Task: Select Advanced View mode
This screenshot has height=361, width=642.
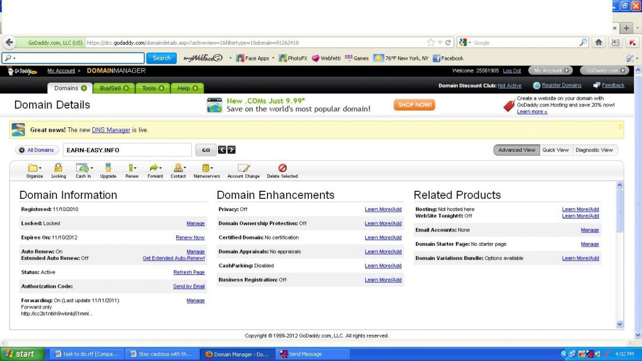Action: (516, 150)
